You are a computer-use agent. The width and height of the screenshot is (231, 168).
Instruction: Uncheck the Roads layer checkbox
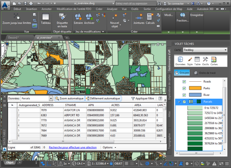[184, 82]
